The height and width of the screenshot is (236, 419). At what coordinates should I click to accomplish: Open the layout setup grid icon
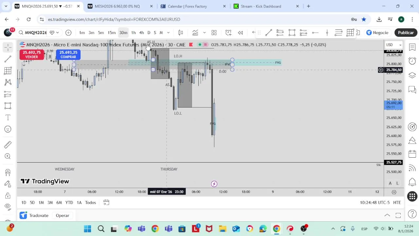[214, 32]
